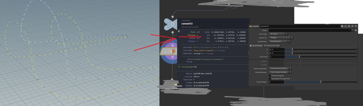
Task: Click the Primitives 3 statistic
Action: tap(193, 35)
